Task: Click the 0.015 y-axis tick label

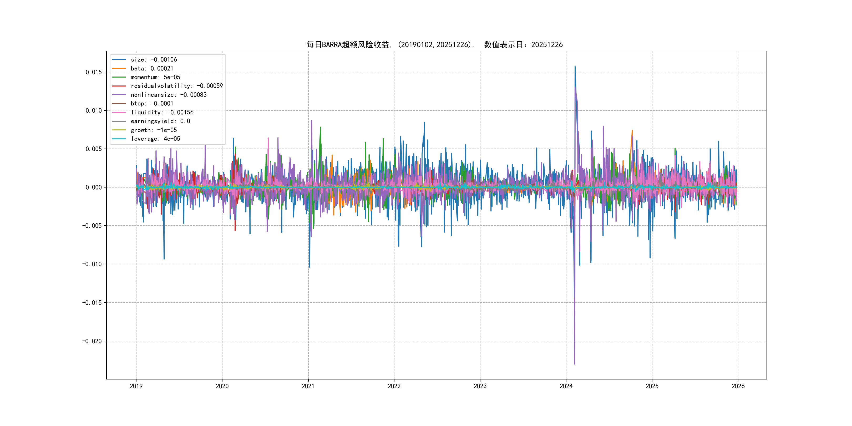Action: (94, 72)
